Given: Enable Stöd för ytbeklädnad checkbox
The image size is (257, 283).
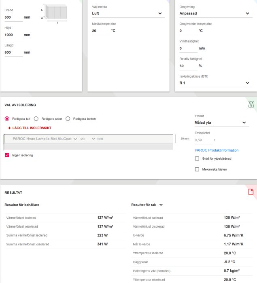Looking at the screenshot, I should pyautogui.click(x=197, y=158).
